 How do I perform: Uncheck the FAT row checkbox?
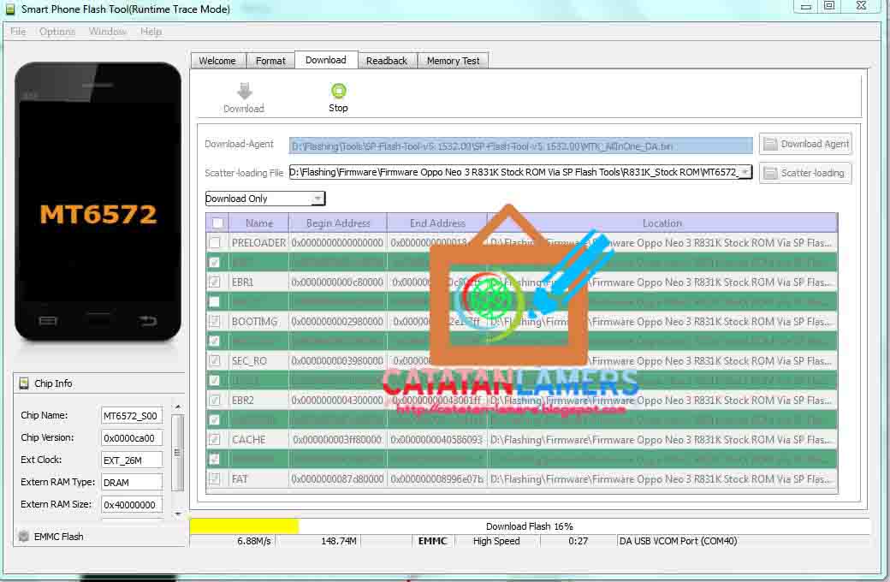click(215, 478)
